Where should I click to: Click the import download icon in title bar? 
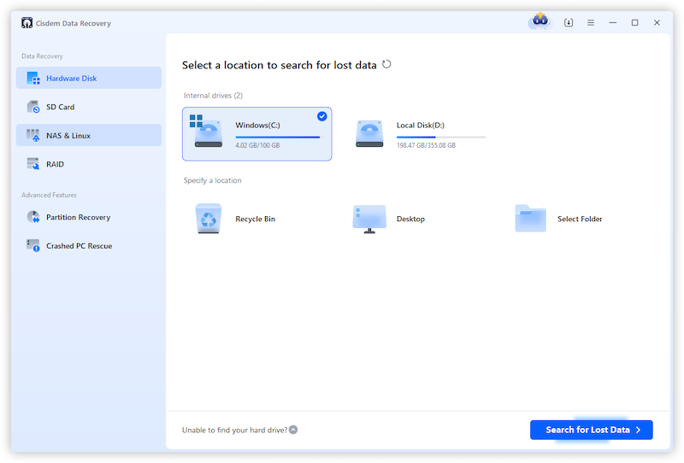(569, 23)
